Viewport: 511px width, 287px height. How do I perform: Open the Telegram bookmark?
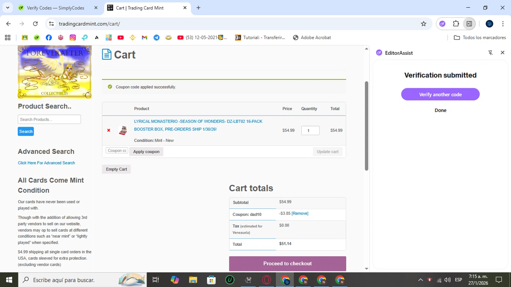click(x=156, y=37)
